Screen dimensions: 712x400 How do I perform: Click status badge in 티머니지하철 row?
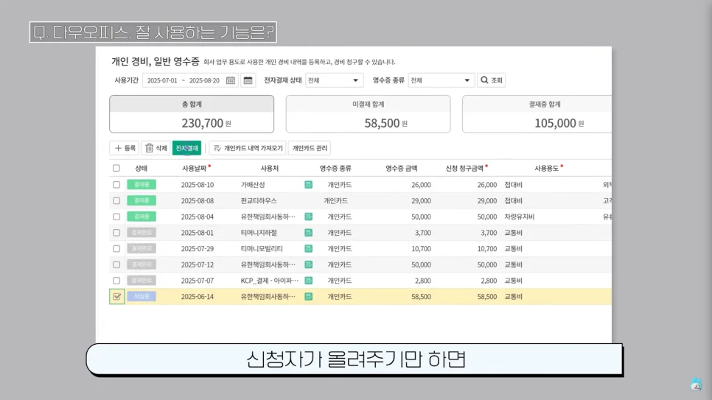click(x=142, y=233)
